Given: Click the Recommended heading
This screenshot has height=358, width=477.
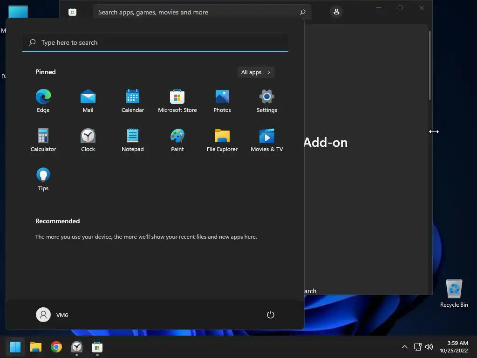Looking at the screenshot, I should 57,221.
